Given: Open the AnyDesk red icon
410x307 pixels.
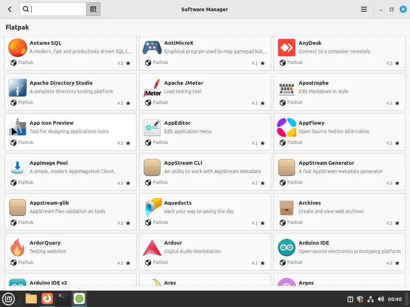Looking at the screenshot, I should [x=287, y=48].
